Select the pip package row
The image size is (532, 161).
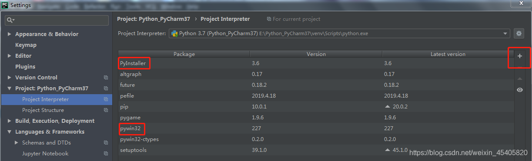click(x=316, y=107)
